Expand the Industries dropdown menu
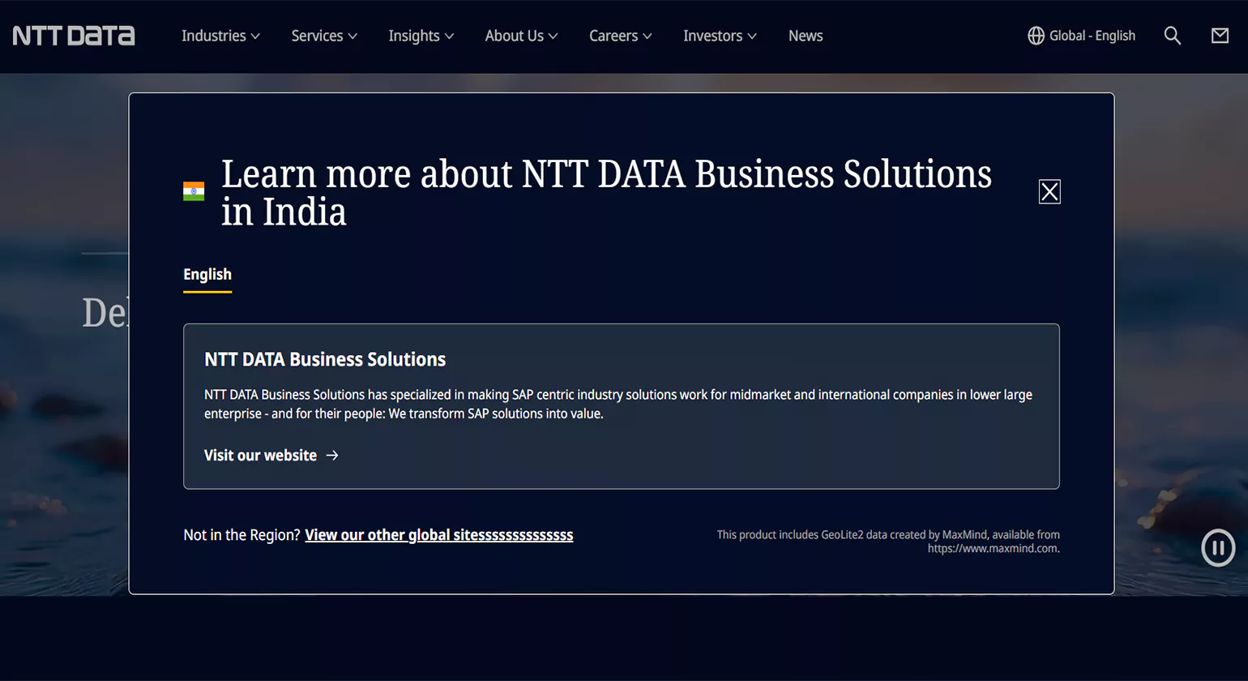 point(220,36)
